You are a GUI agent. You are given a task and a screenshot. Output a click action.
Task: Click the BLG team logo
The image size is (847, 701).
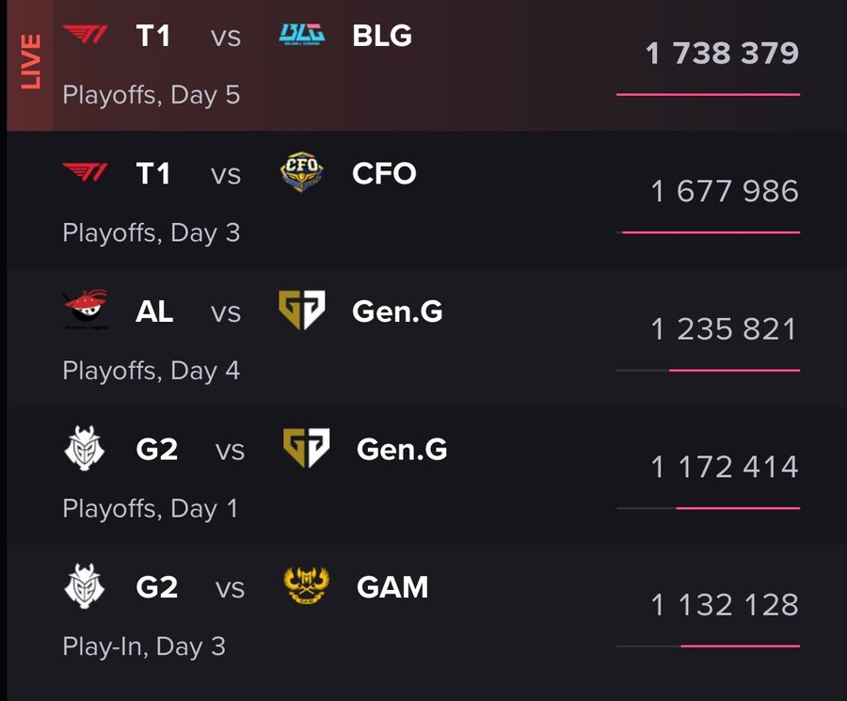click(x=302, y=35)
